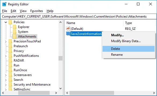This screenshot has height=96, width=157.
Task: Expand the Search key
Action: (x=6, y=80)
